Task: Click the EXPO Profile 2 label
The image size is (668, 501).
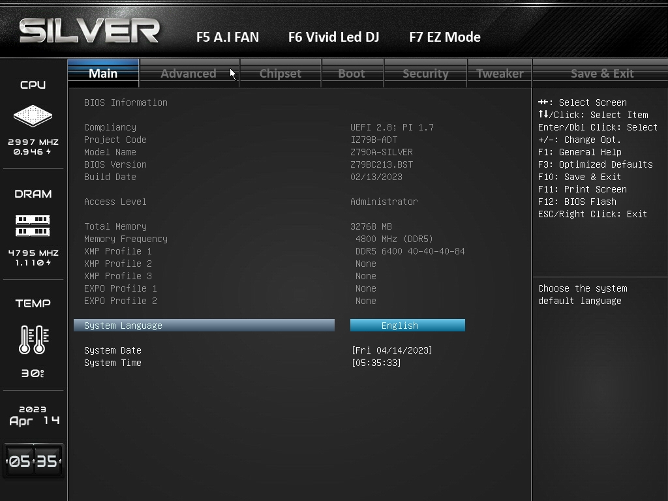Action: [121, 300]
